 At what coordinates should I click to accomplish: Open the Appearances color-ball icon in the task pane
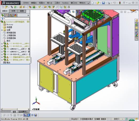pos(137,35)
